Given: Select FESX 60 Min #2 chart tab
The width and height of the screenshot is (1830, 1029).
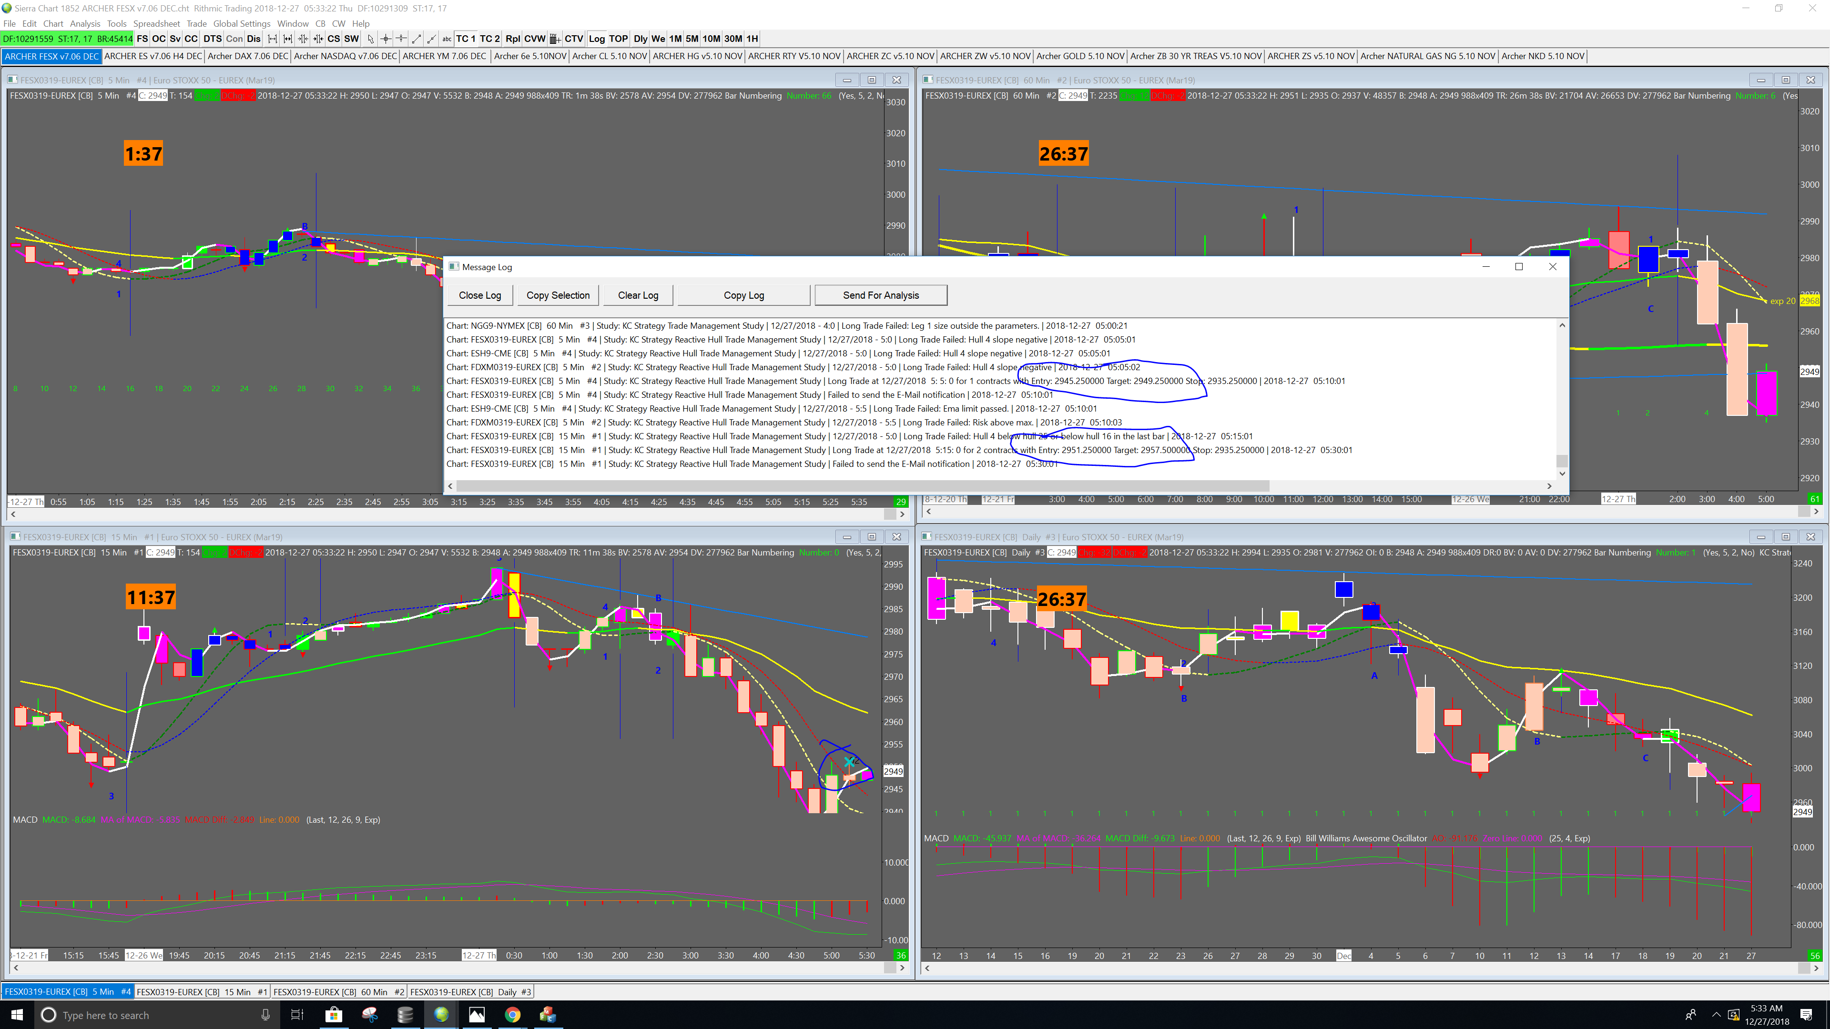Looking at the screenshot, I should point(338,991).
